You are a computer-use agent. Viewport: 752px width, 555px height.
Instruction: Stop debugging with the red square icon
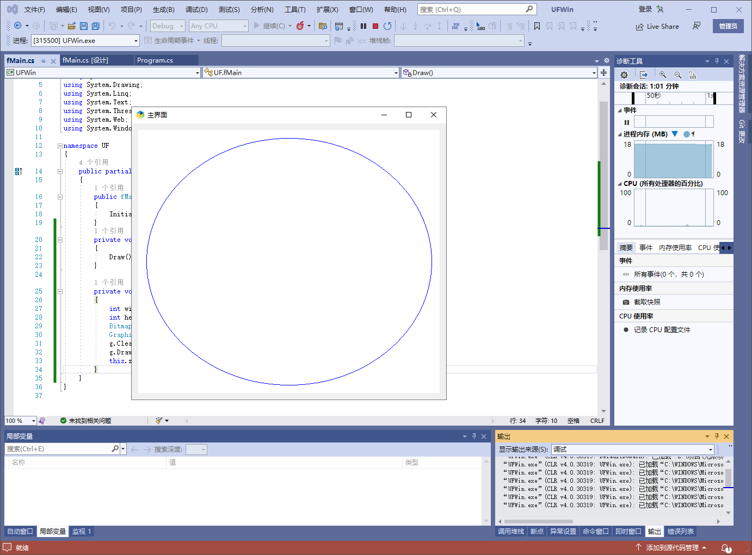(375, 26)
